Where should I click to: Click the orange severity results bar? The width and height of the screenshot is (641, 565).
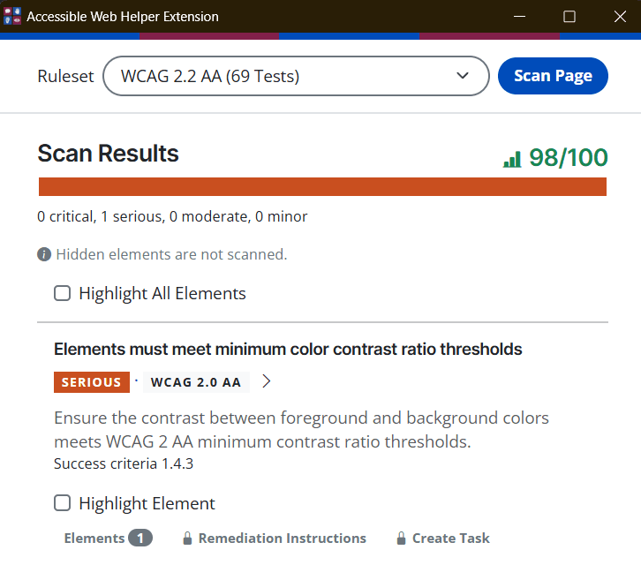coord(322,186)
